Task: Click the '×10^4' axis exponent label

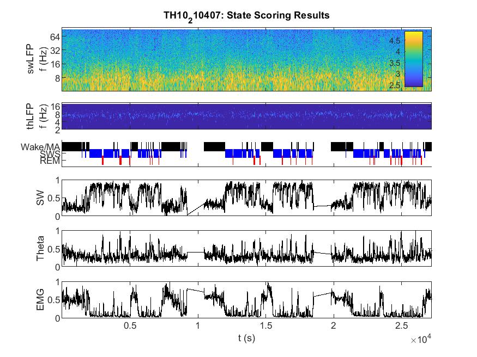Action: (421, 339)
